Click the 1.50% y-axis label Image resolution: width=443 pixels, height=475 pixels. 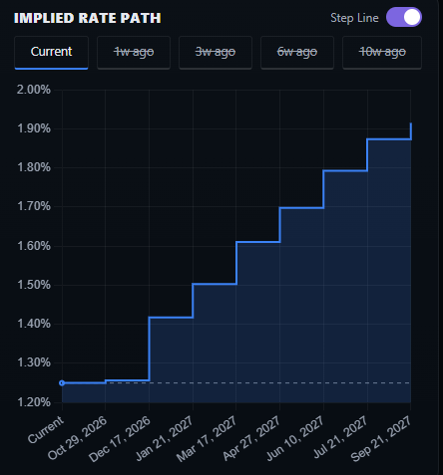[34, 285]
